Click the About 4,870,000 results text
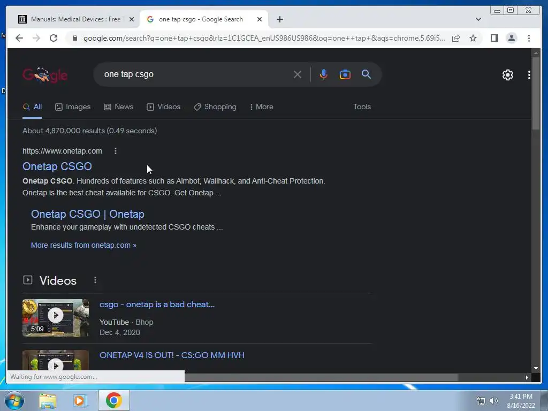This screenshot has width=548, height=411. coord(89,131)
